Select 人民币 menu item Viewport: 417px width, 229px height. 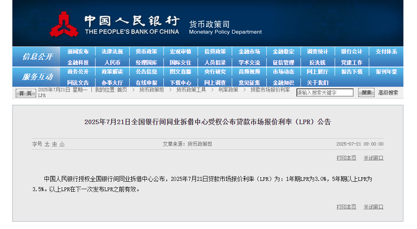(x=112, y=62)
